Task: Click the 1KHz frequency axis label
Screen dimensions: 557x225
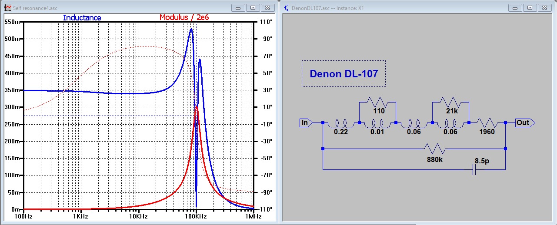Action: coord(81,216)
